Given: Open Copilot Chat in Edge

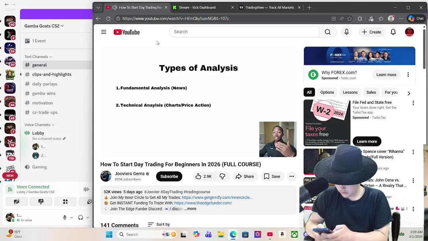Looking at the screenshot, I should click(416, 19).
